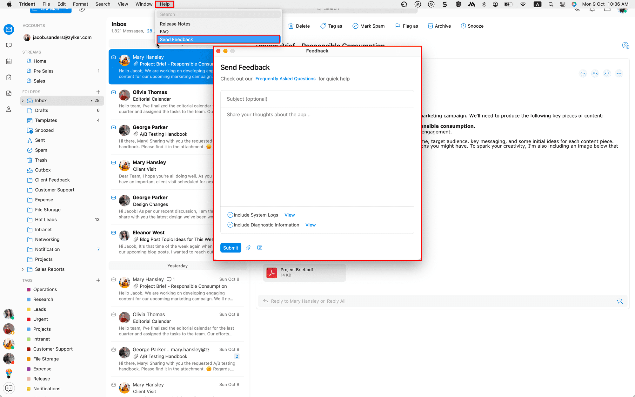Screen dimensions: 635x397
Task: Open Frequently Asked Questions link
Action: point(285,79)
